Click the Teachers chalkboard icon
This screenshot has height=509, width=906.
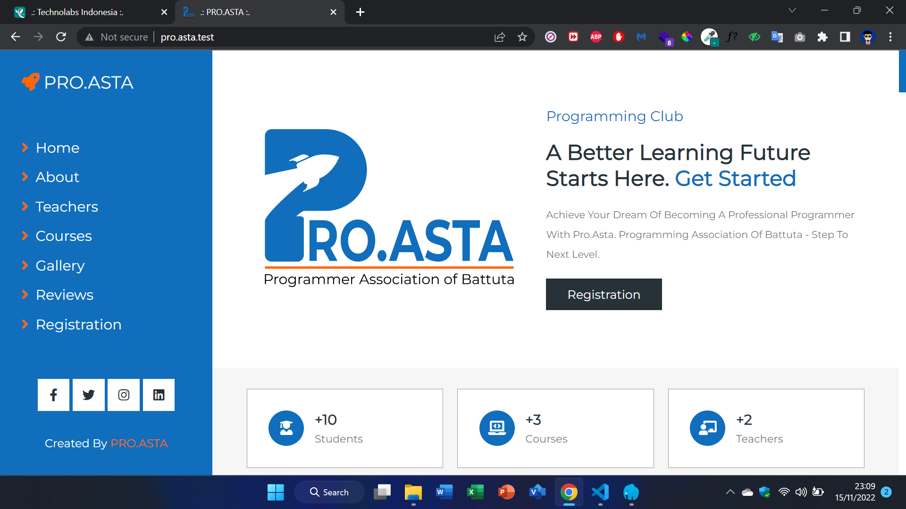[x=707, y=428]
